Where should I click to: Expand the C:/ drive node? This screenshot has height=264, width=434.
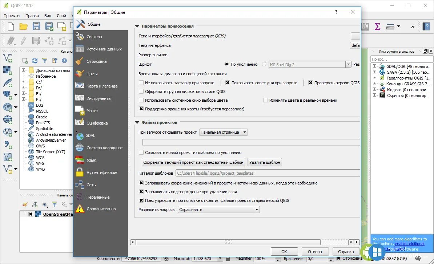coord(24,82)
